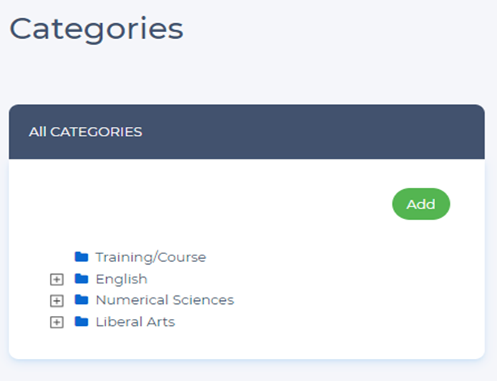The image size is (497, 381).
Task: Select the Numerical Sciences category label
Action: 165,300
